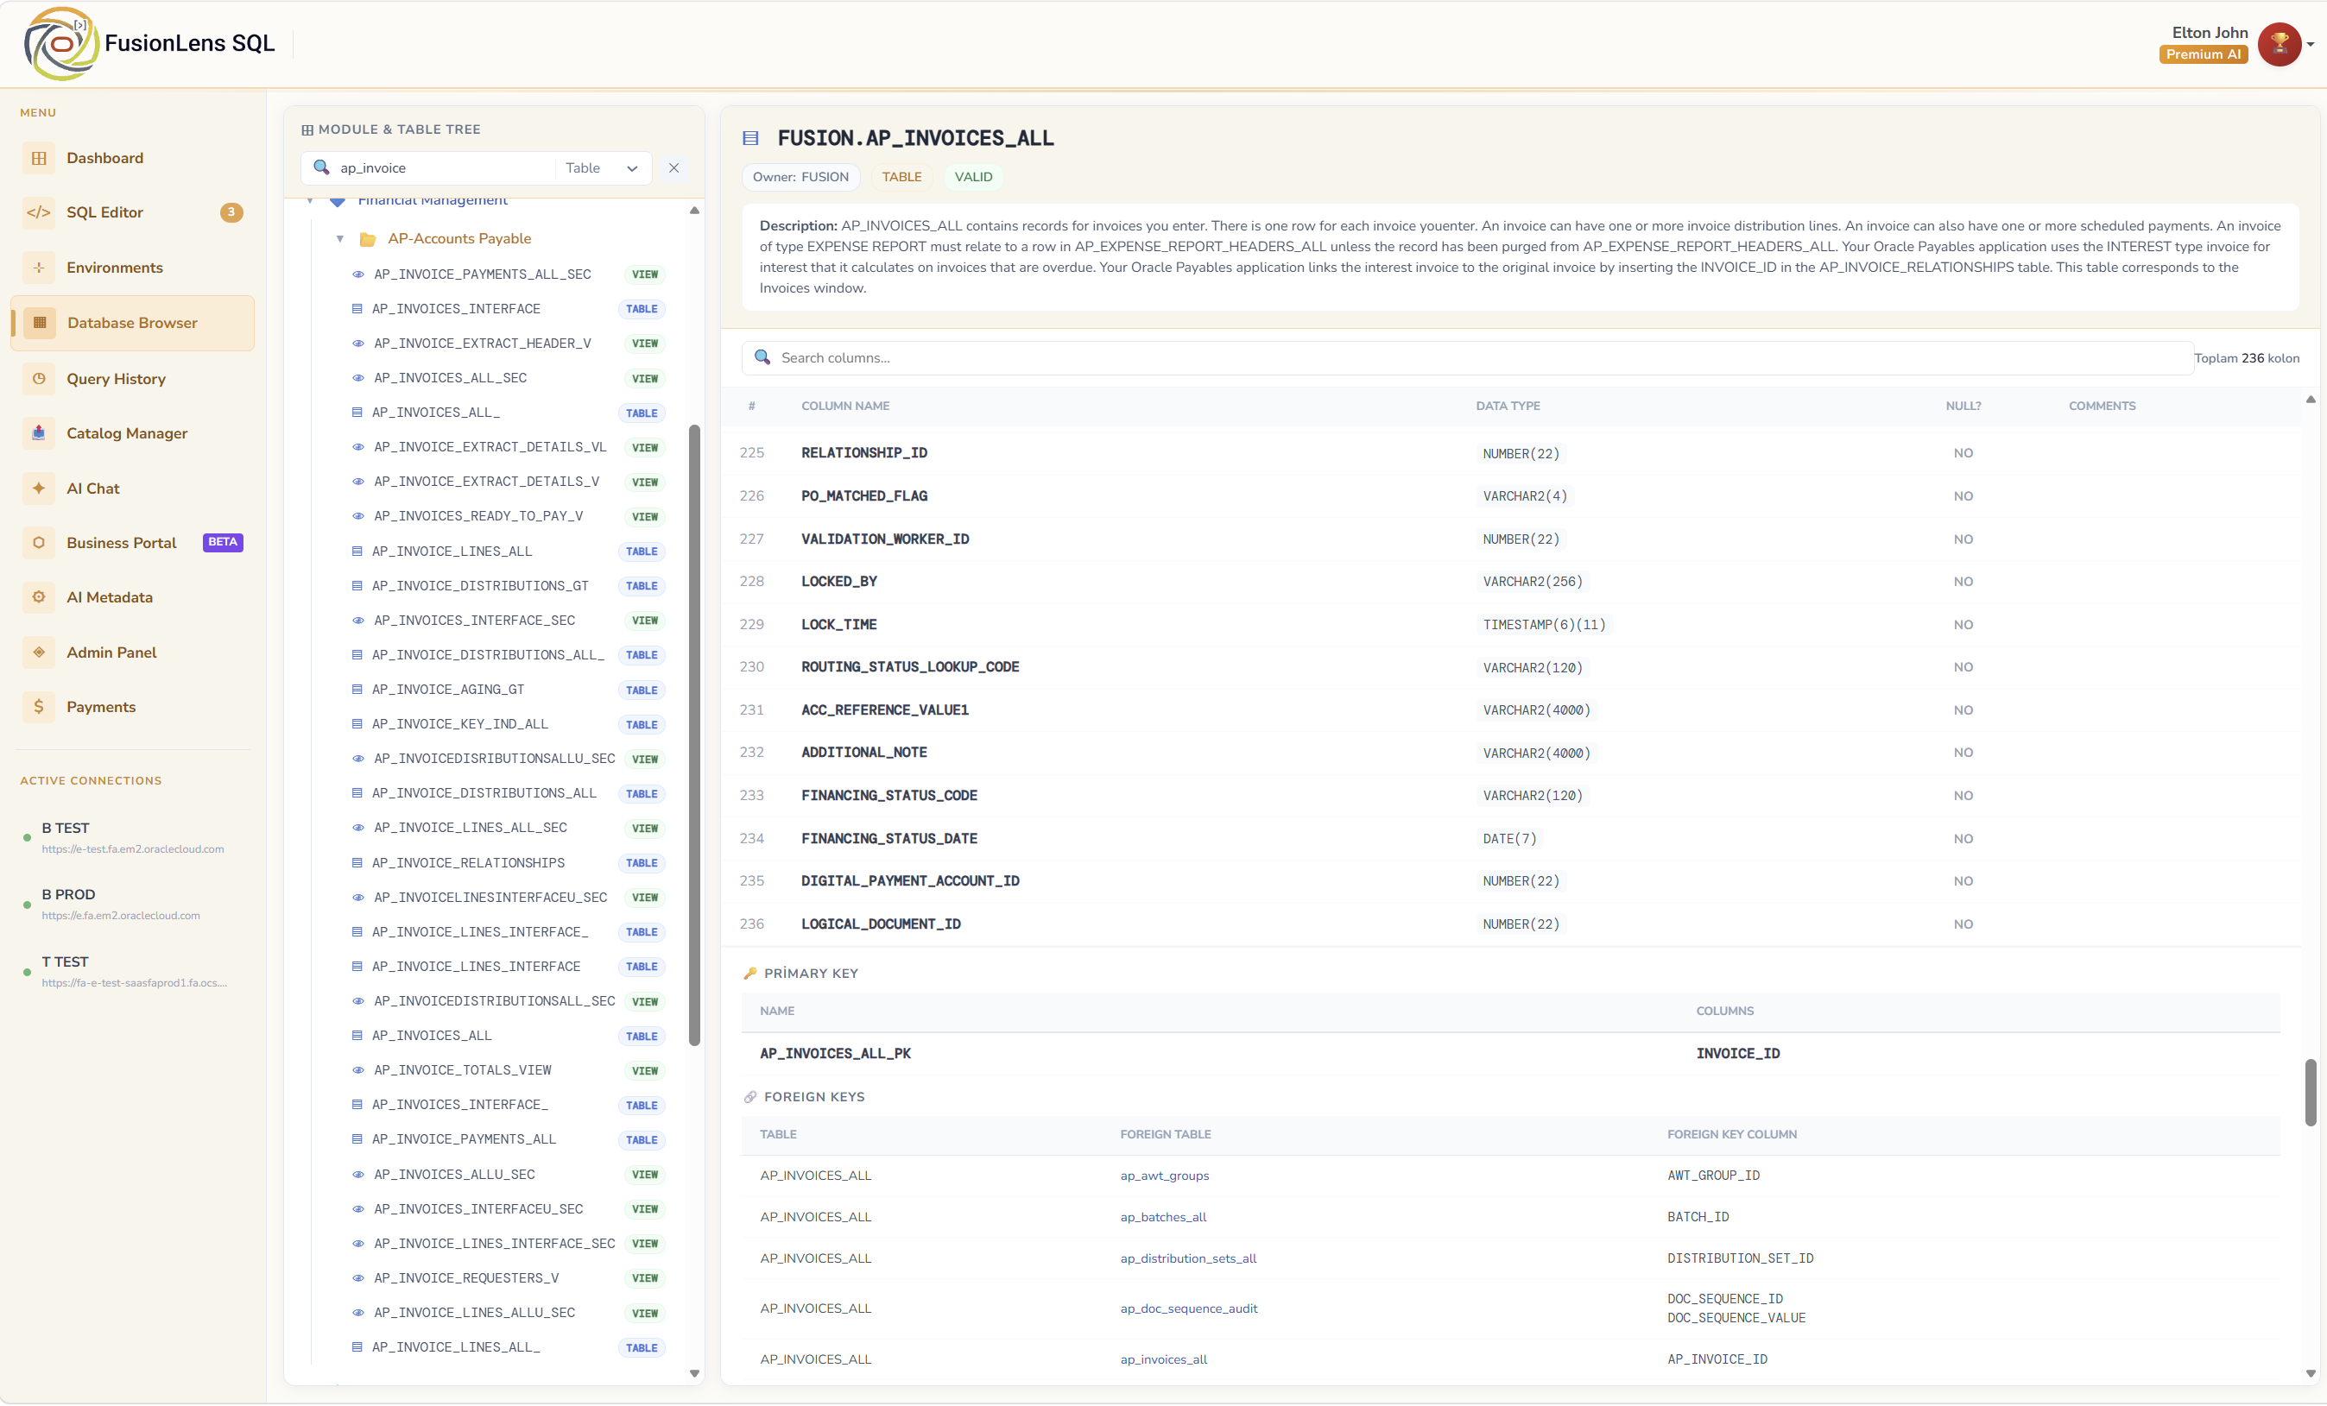Image resolution: width=2327 pixels, height=1406 pixels.
Task: Select the B PROD connection
Action: click(x=132, y=905)
